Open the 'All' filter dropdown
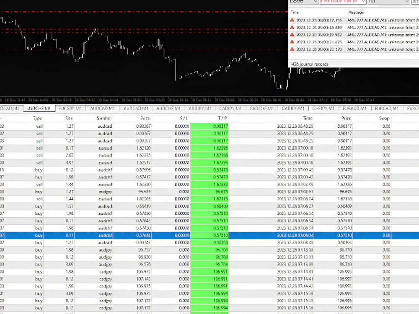The height and width of the screenshot is (314, 419). tap(407, 2)
